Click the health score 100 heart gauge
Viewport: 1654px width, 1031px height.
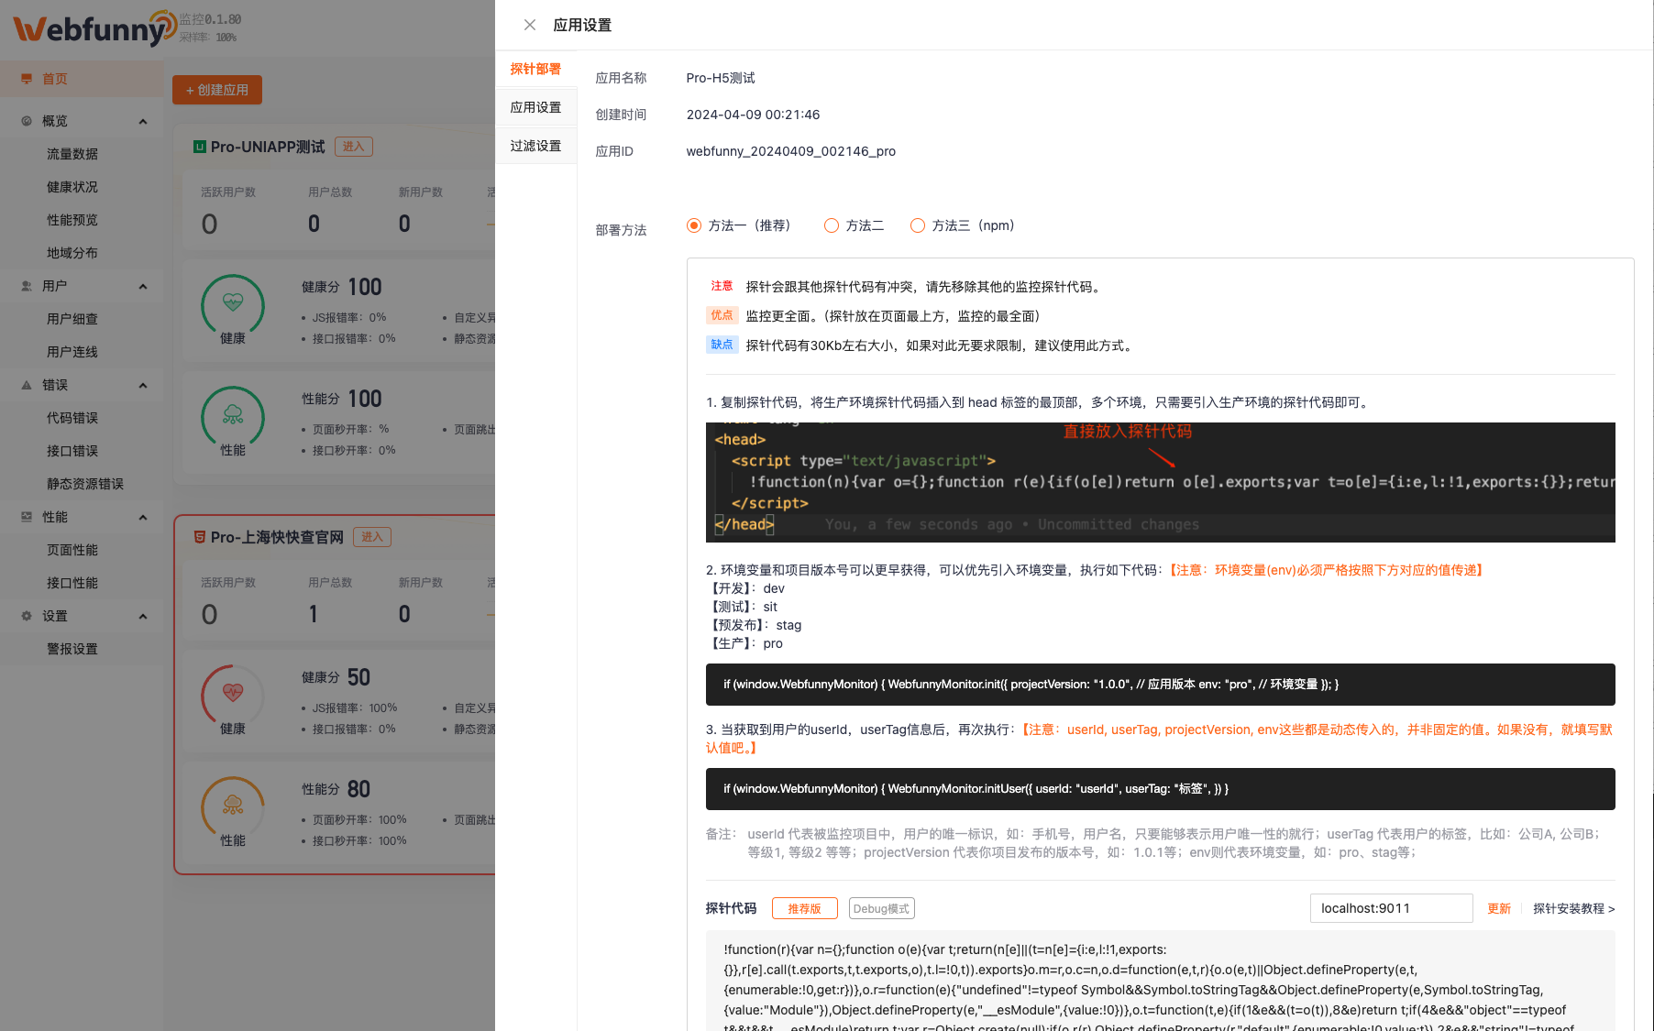(233, 304)
